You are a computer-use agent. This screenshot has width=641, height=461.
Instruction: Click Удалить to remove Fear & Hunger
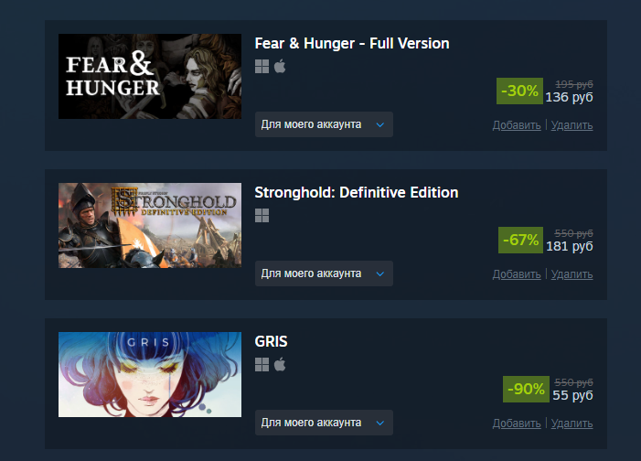click(x=572, y=125)
